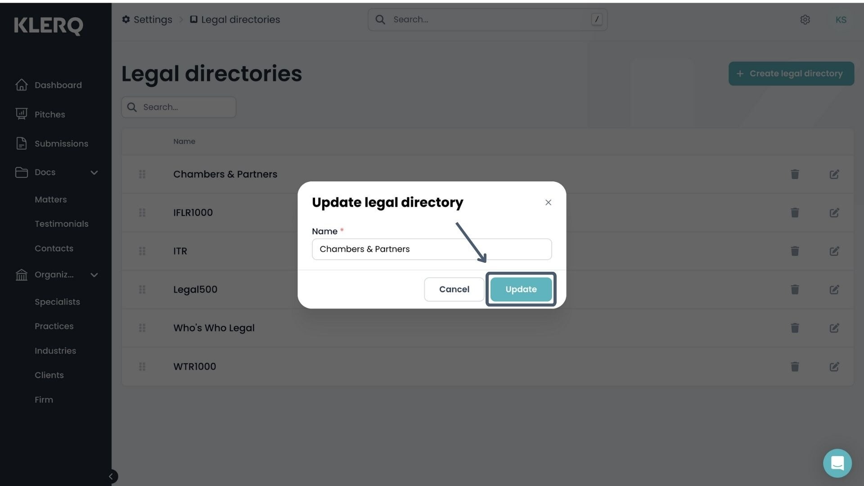864x486 pixels.
Task: Open Contacts in sidebar
Action: [x=54, y=248]
